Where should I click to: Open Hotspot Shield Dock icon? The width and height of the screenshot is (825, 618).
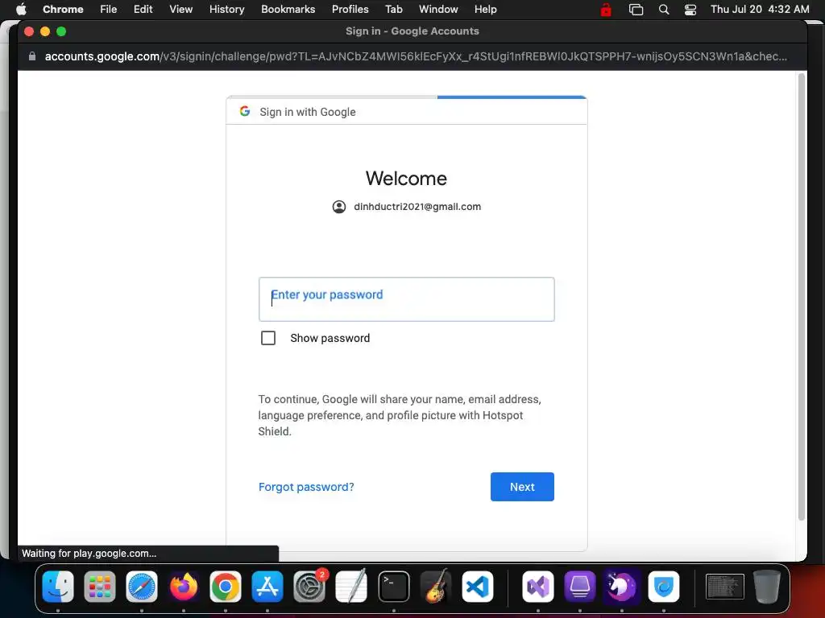coord(664,587)
